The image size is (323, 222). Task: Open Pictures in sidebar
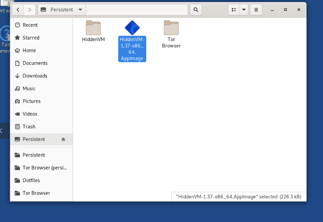(x=41, y=101)
